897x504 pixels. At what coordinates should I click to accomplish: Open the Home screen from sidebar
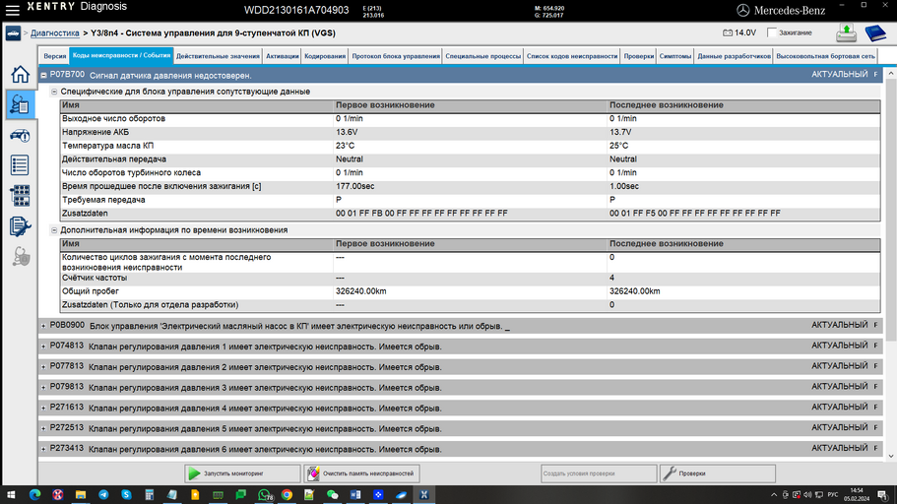[x=19, y=76]
